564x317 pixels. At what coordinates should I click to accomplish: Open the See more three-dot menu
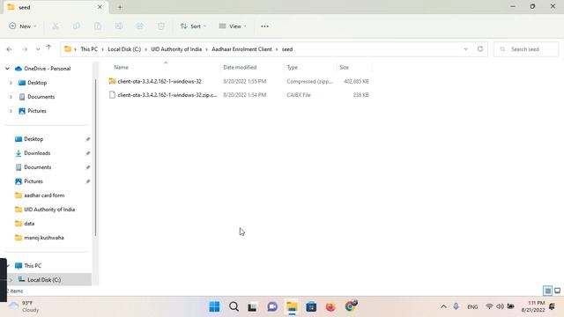coord(264,26)
